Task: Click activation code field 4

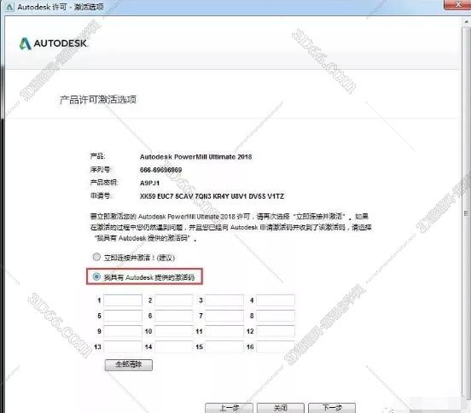Action: 276,300
